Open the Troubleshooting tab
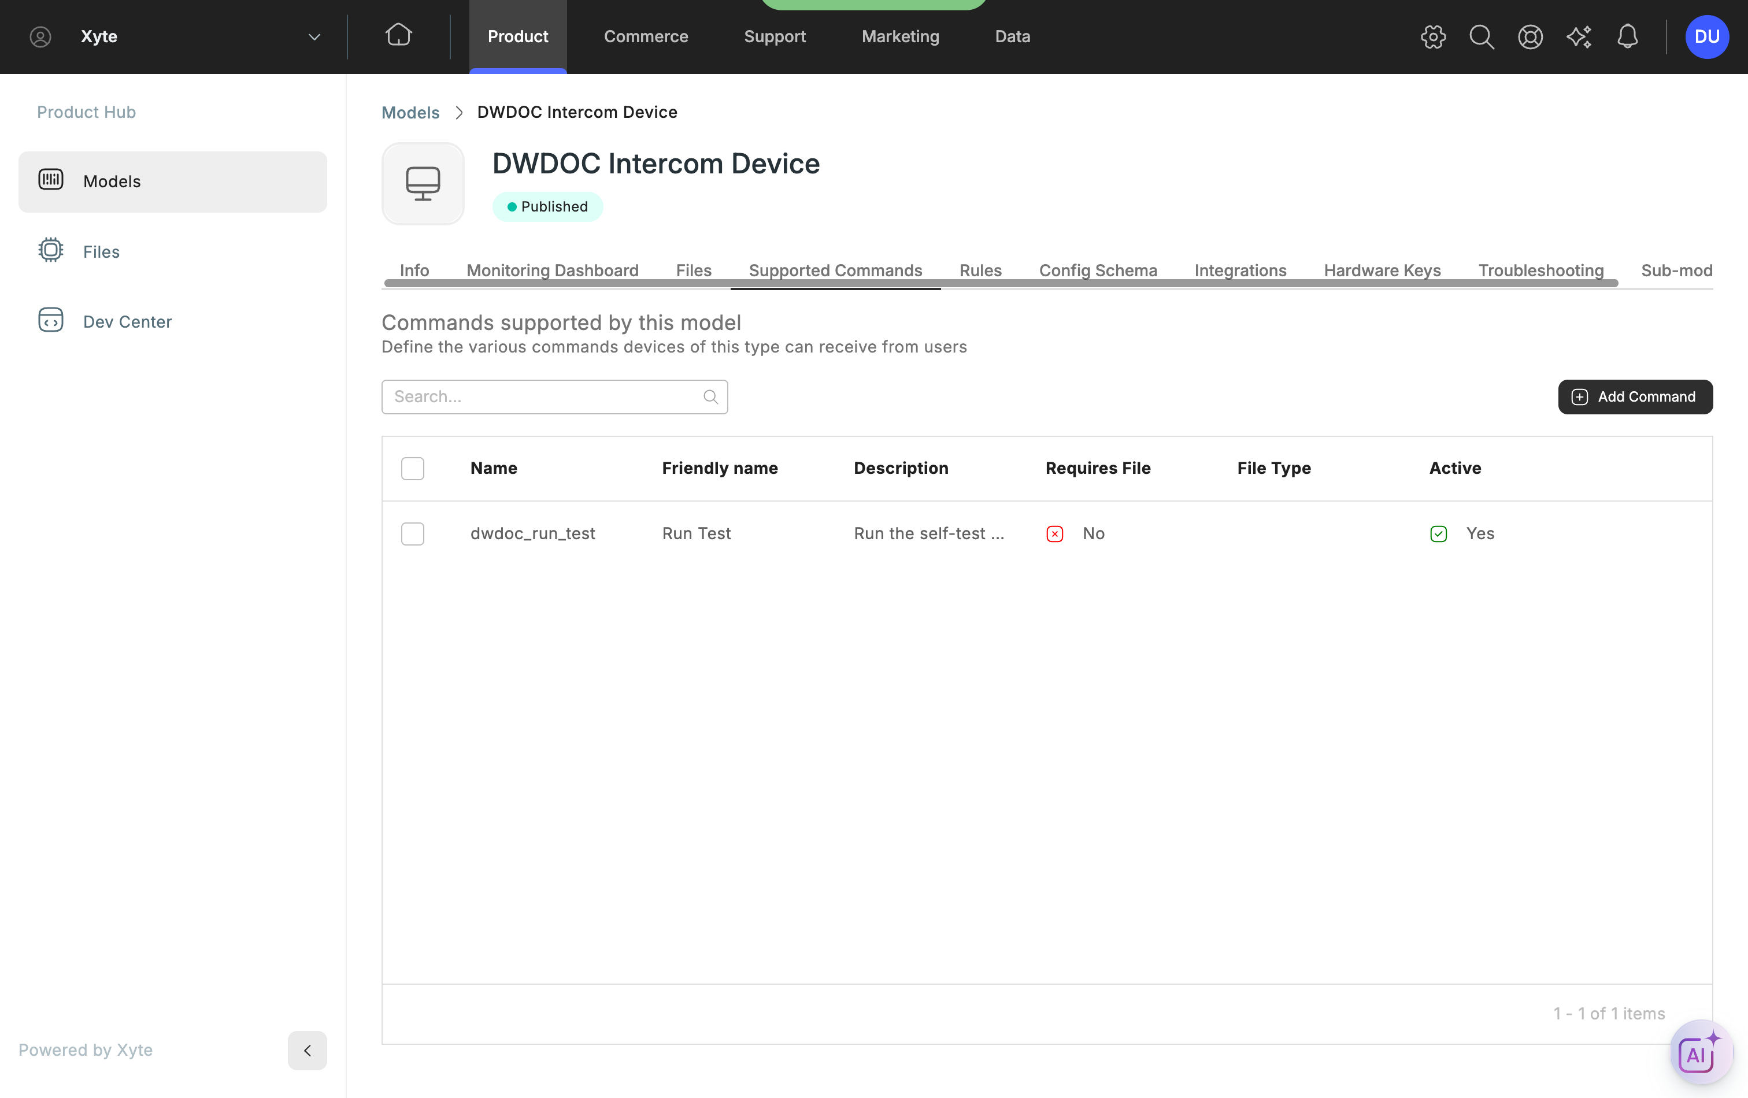1748x1098 pixels. point(1541,270)
